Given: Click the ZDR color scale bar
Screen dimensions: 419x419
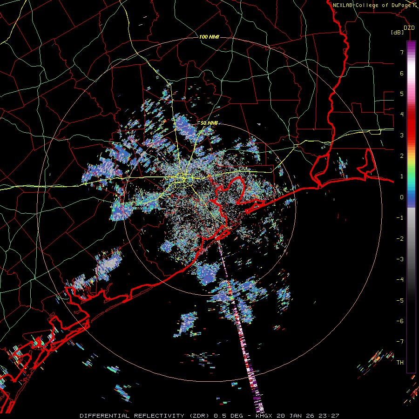Looking at the screenshot, I should tap(411, 207).
